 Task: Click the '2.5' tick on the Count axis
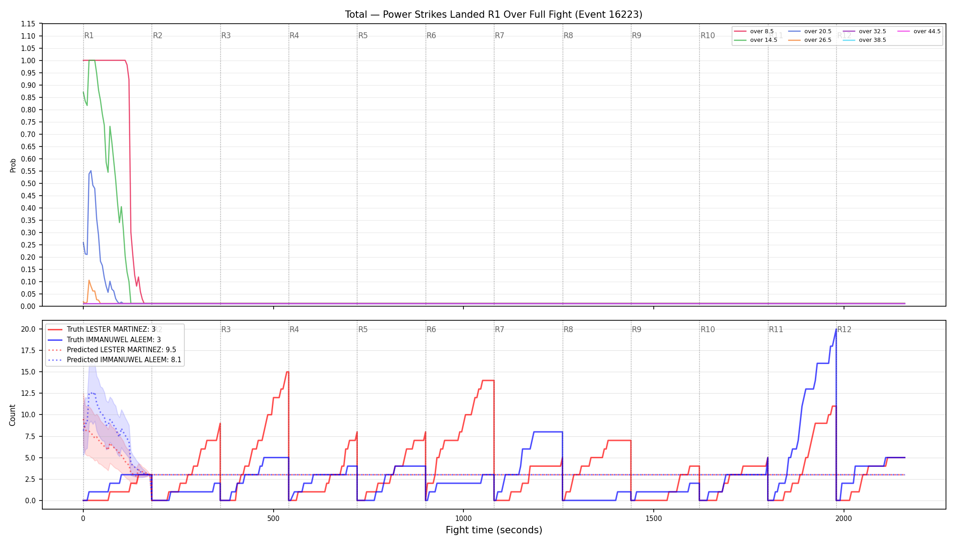tap(30, 480)
